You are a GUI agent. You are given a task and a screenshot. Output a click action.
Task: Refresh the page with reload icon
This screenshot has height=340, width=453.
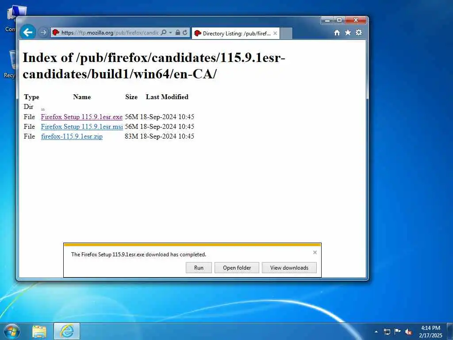[x=185, y=32]
